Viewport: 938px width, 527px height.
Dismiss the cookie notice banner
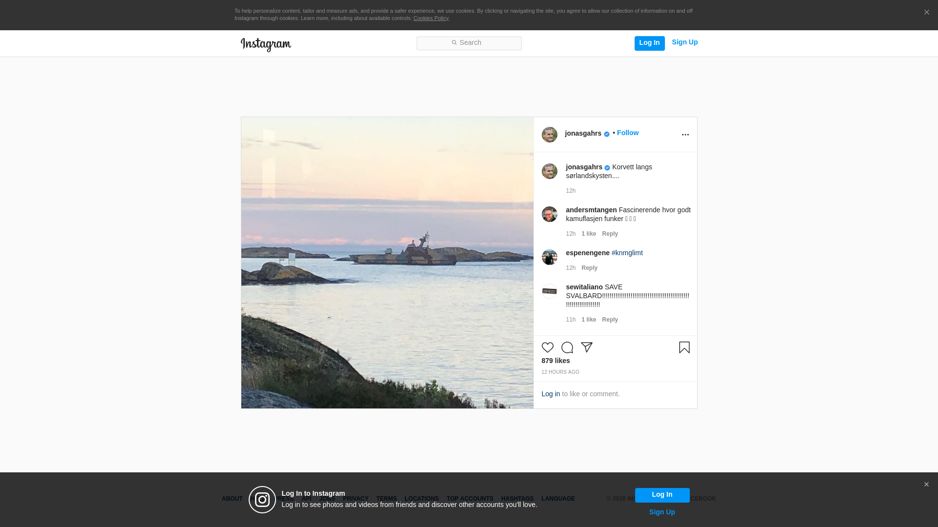926,12
